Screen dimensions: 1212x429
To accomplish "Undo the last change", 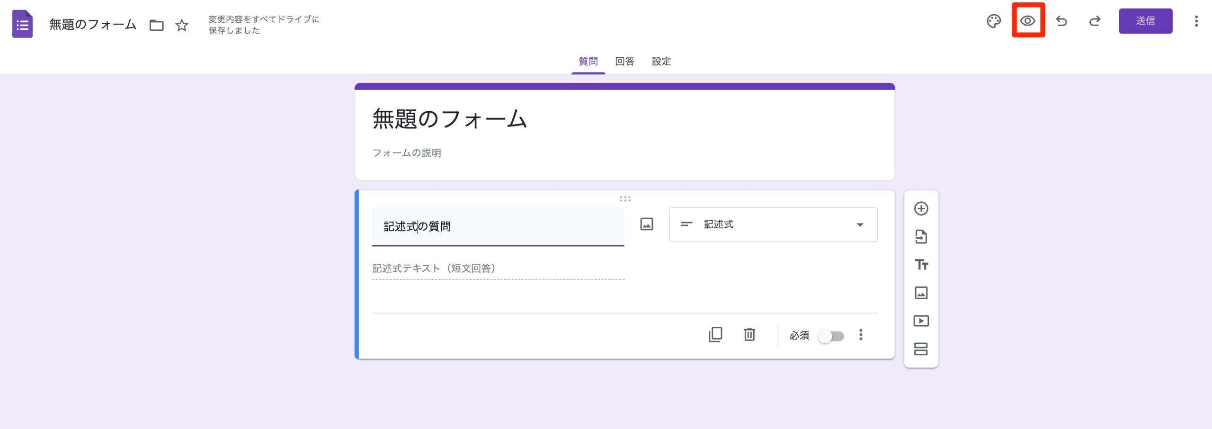I will click(x=1061, y=21).
